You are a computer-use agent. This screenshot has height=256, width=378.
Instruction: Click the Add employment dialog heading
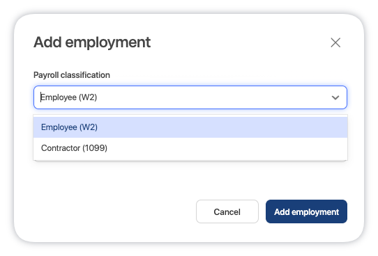pyautogui.click(x=92, y=42)
